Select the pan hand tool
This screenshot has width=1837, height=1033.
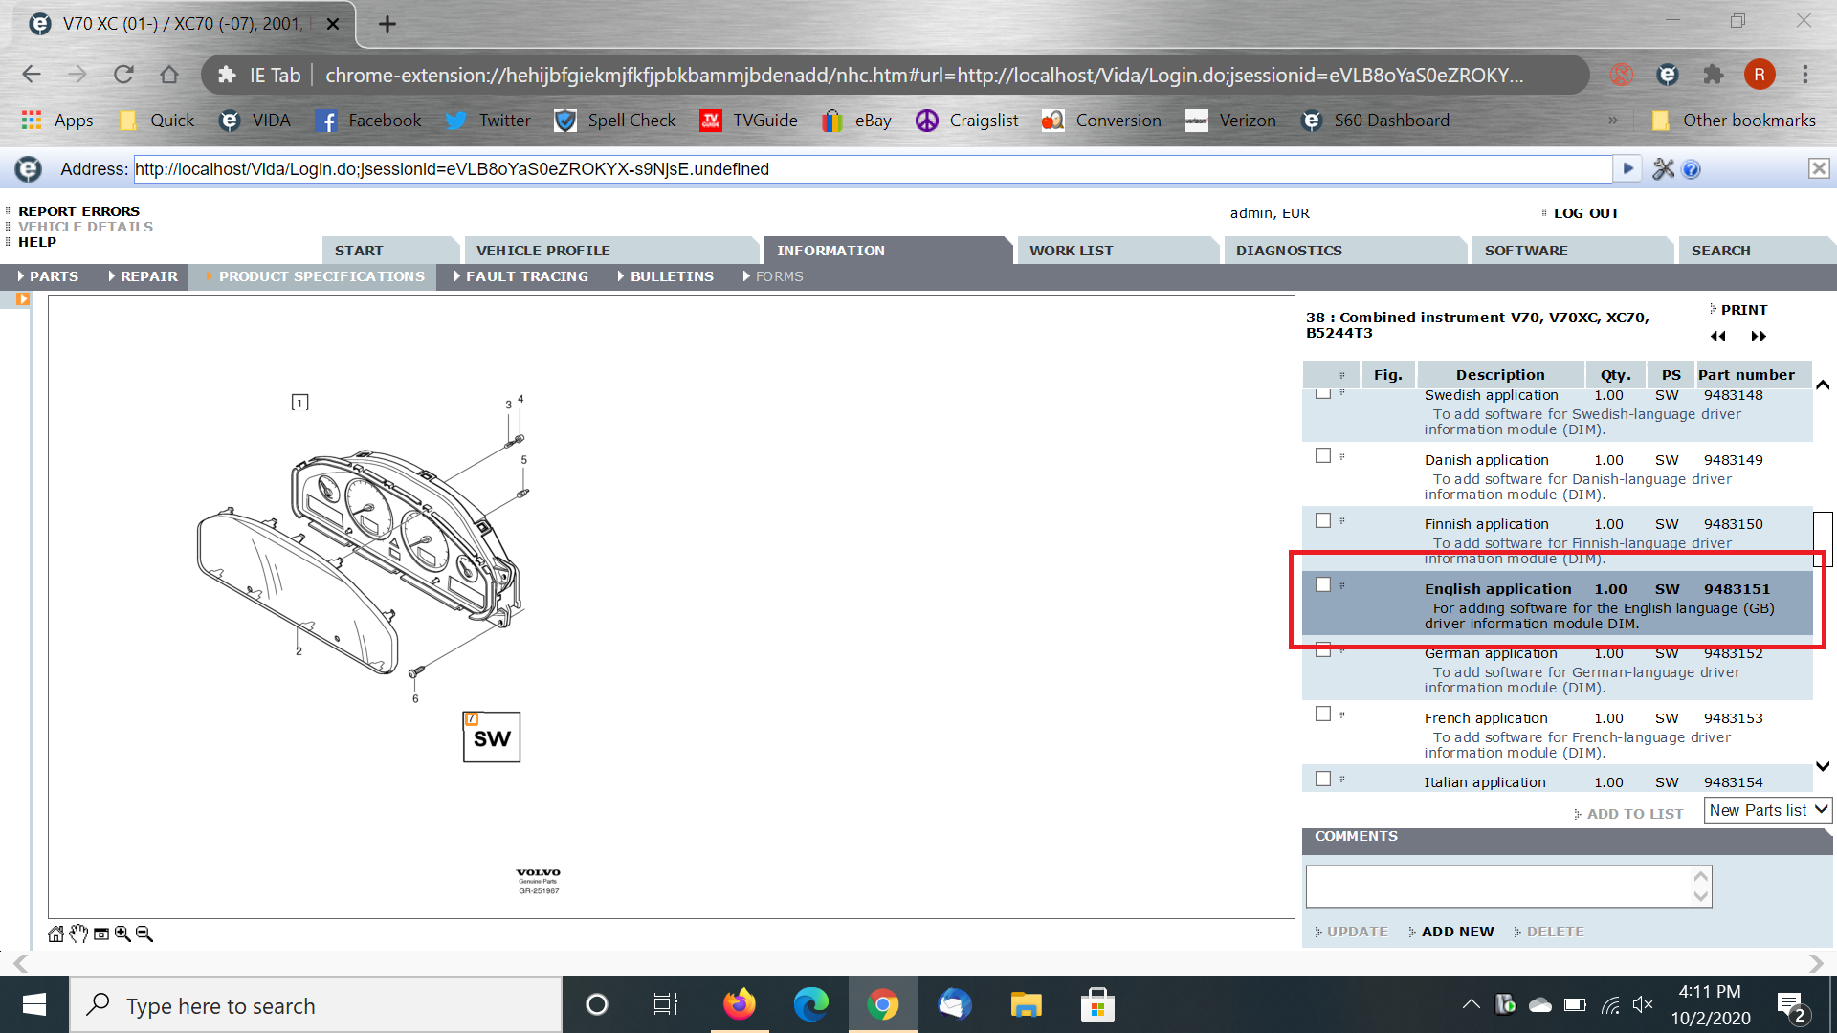click(x=78, y=934)
